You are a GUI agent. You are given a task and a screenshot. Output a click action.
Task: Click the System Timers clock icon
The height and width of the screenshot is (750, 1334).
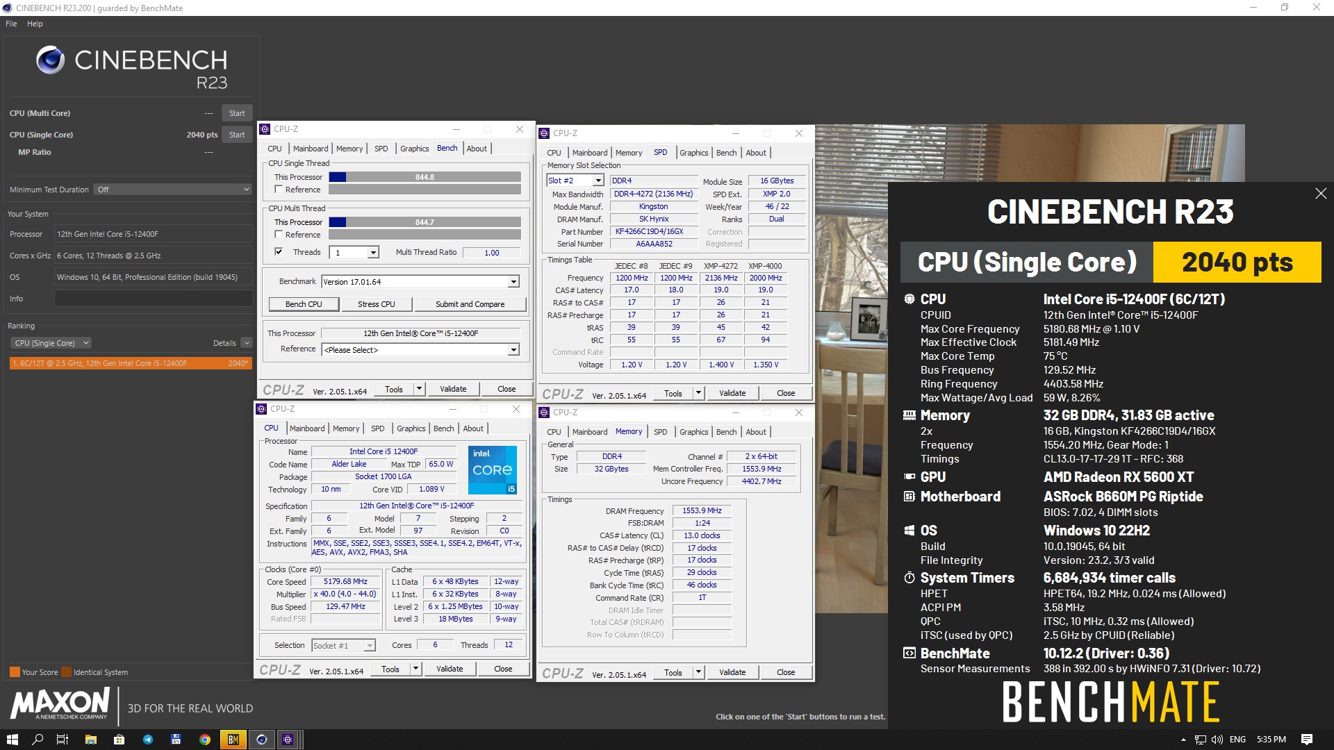pos(909,578)
